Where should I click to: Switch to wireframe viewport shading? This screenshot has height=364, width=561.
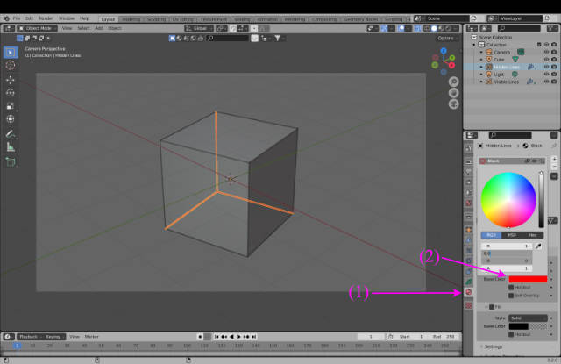tap(427, 28)
